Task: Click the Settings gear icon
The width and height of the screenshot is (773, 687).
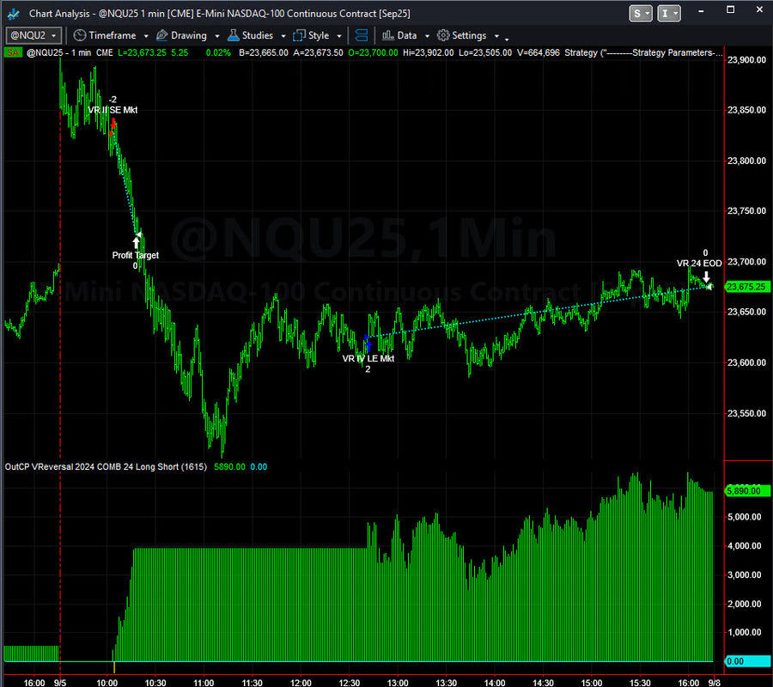Action: (x=443, y=35)
